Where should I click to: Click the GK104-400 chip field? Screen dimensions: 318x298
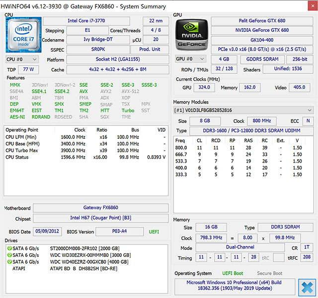point(262,40)
